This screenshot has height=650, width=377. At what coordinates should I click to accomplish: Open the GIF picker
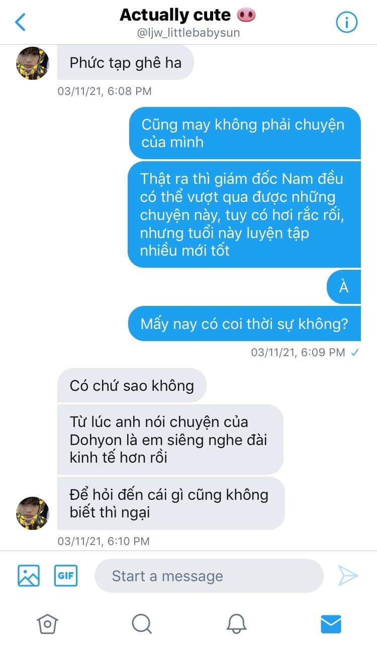(x=66, y=576)
